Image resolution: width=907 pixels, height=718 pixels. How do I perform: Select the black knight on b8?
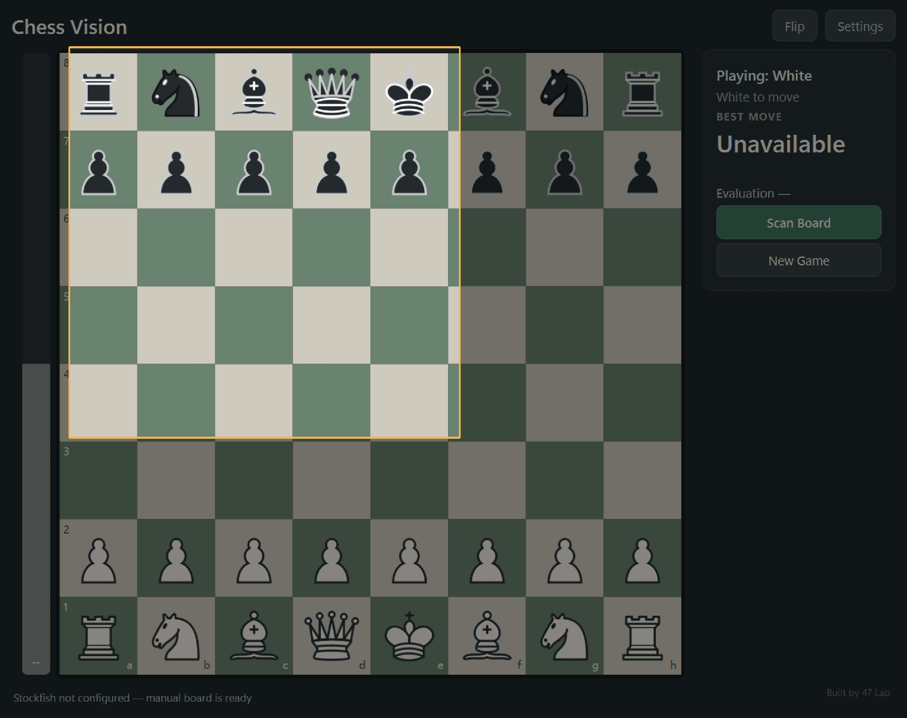176,92
